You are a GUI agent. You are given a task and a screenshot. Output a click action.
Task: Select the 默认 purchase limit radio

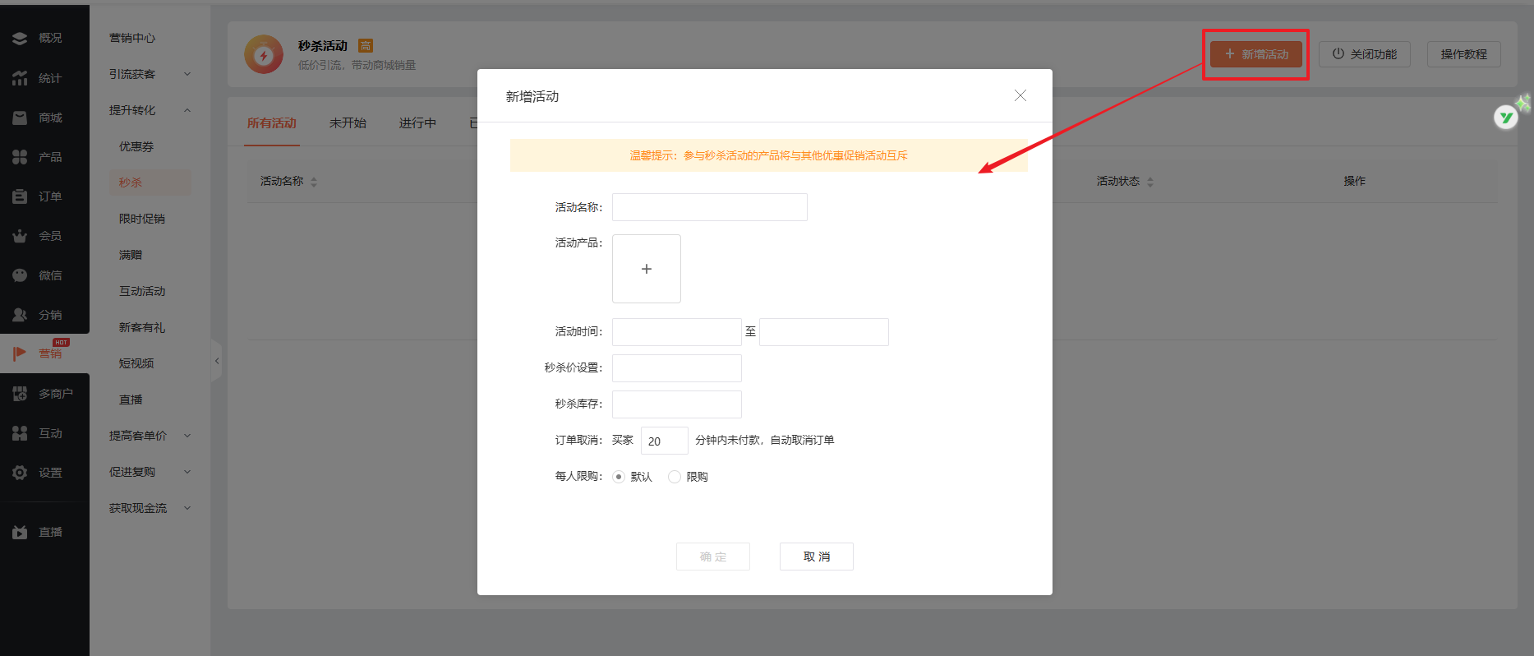point(619,477)
